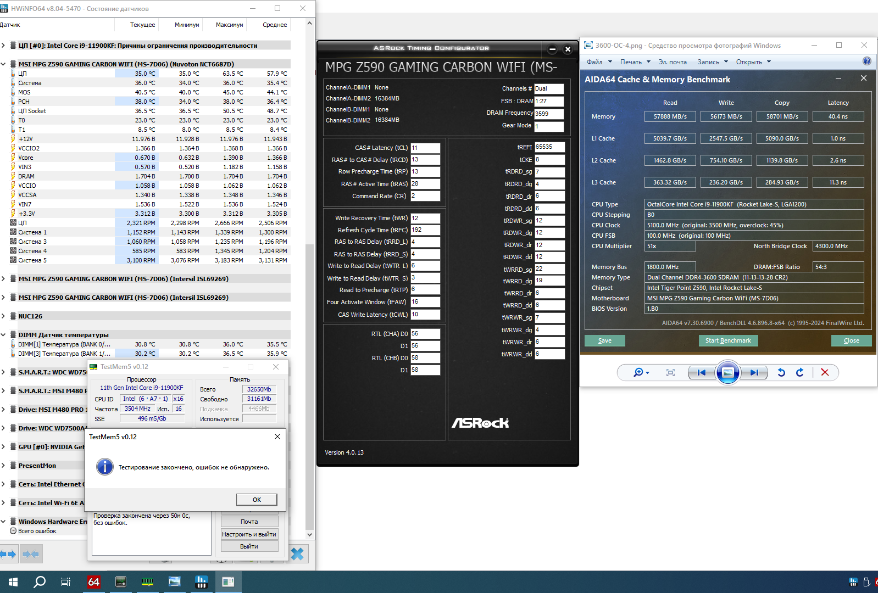
Task: Switch to ASRock Timing Configurator taskbar icon
Action: [121, 582]
